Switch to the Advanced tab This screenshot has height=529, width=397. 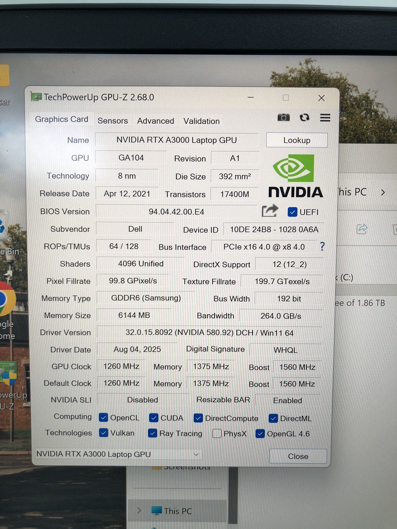155,121
